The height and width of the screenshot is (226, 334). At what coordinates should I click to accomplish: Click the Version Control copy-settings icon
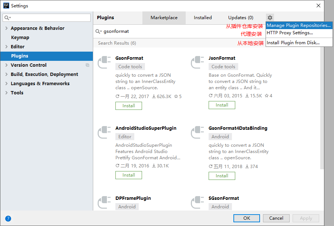(x=88, y=65)
